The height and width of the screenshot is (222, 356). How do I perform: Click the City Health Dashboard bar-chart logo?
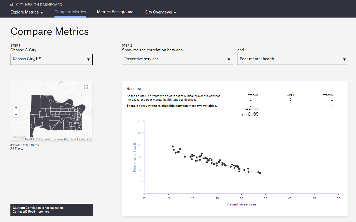(x=12, y=5)
